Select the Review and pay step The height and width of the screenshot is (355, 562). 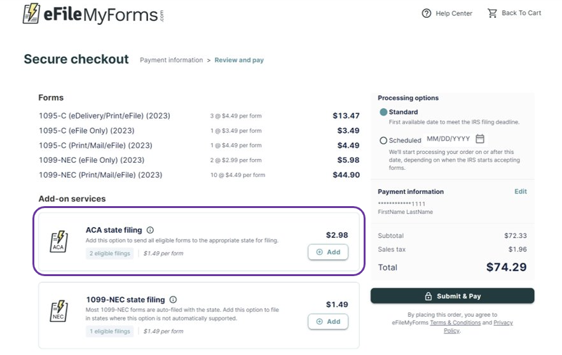239,60
